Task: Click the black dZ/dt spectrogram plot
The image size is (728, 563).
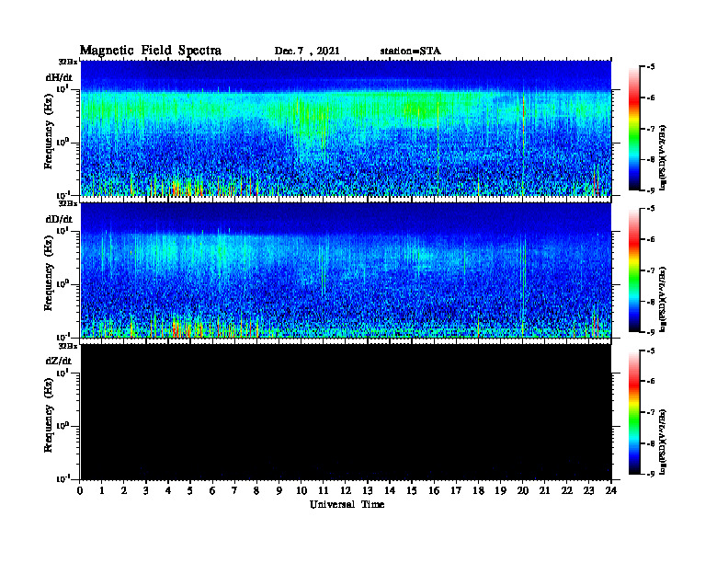Action: [346, 412]
